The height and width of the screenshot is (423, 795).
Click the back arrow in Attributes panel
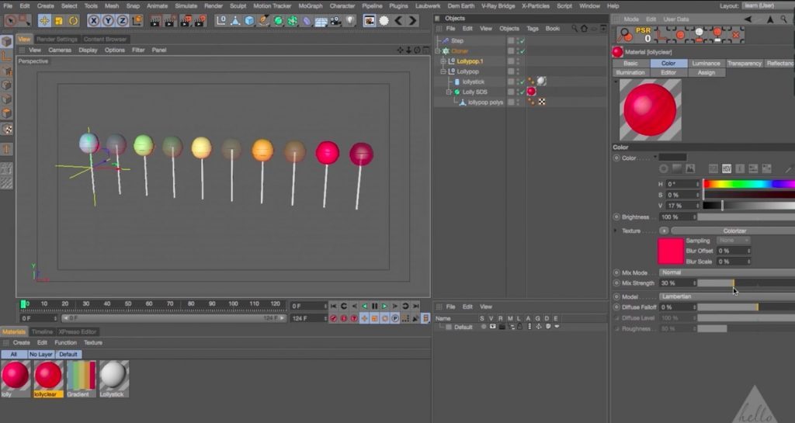[748, 19]
